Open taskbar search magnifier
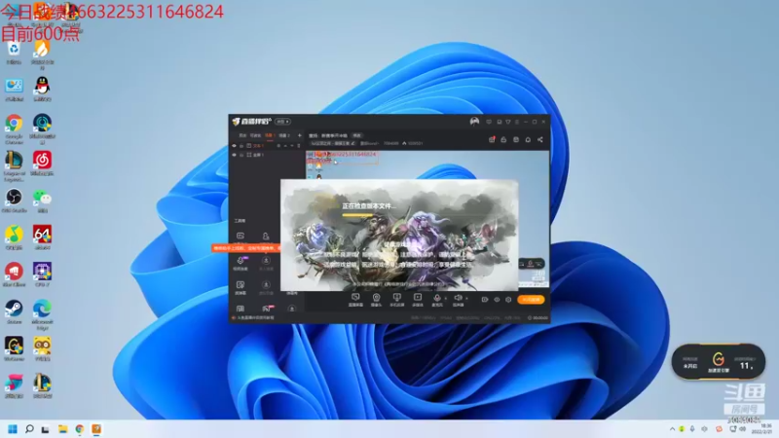Screen dimensions: 779x438 click(x=29, y=429)
